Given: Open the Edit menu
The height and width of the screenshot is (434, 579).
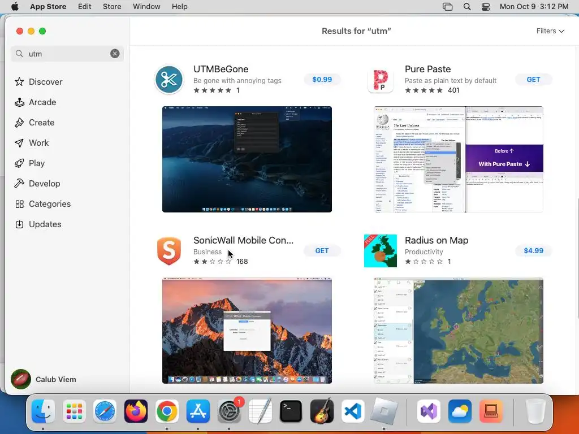Looking at the screenshot, I should (85, 7).
